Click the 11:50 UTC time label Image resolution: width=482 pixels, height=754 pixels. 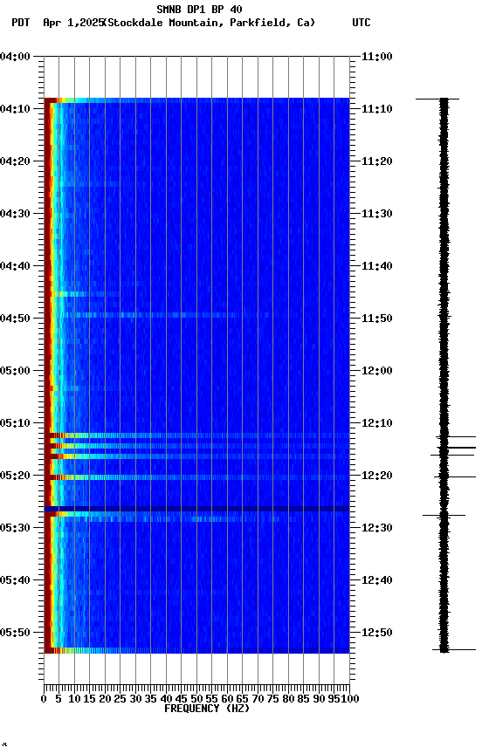377,319
